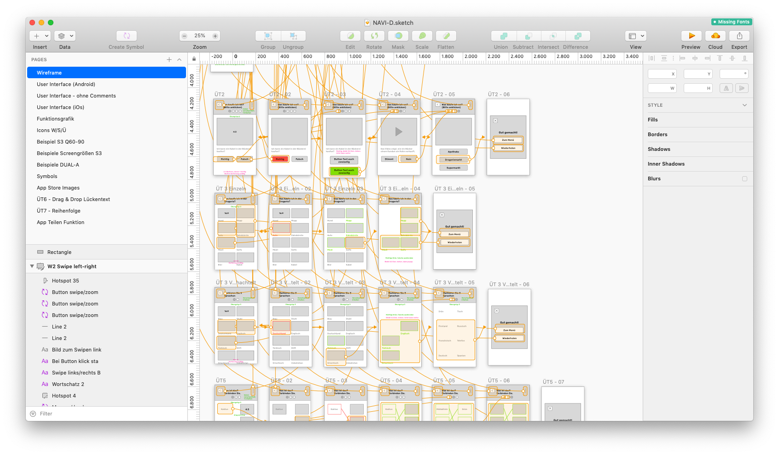Select the Beispiel S3 Q60-90 page
The image size is (779, 455).
pyautogui.click(x=106, y=142)
